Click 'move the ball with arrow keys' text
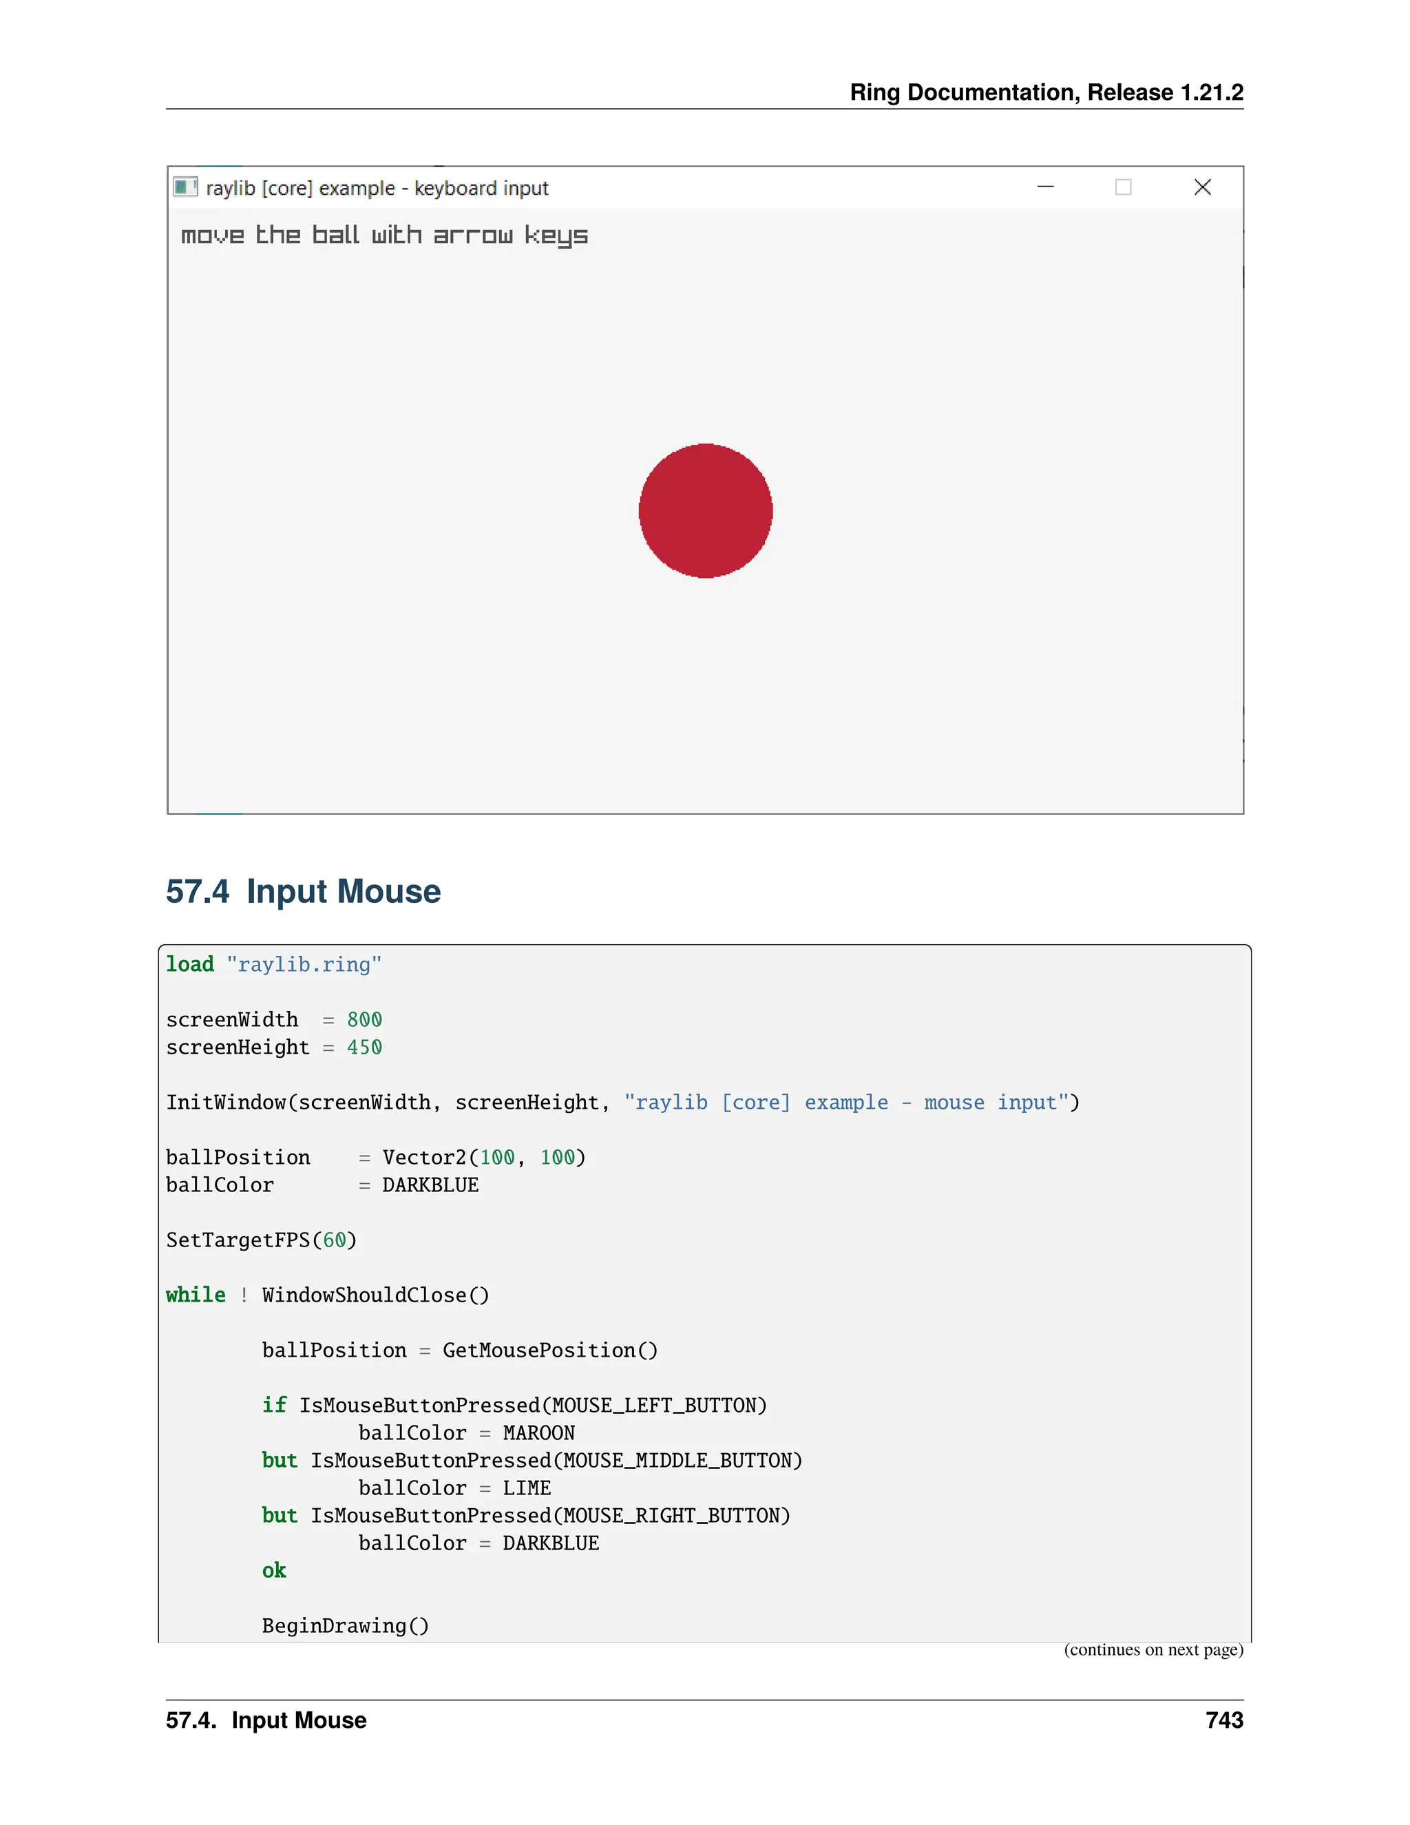The image size is (1410, 1825). tap(384, 236)
